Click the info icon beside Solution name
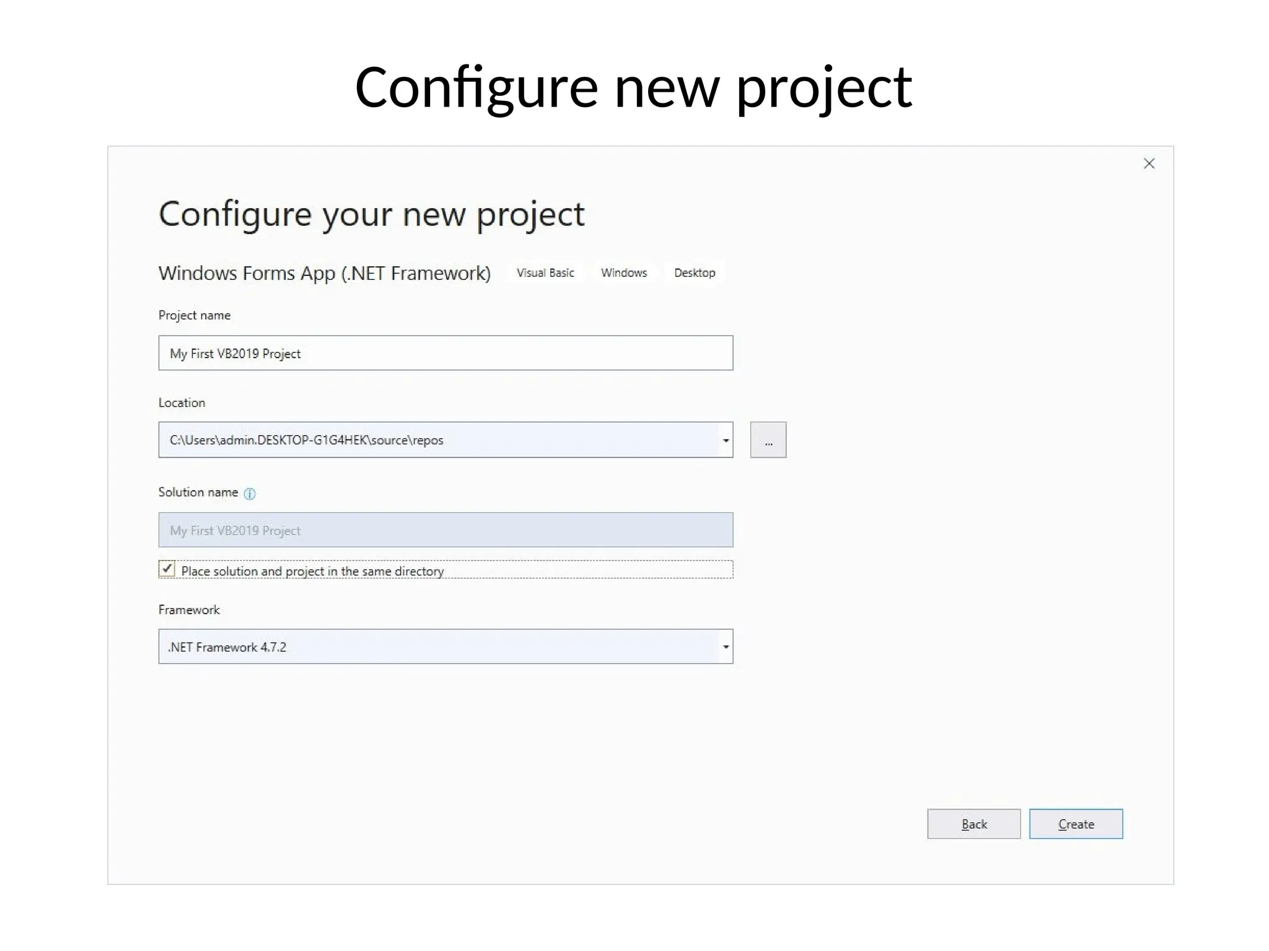Image resolution: width=1269 pixels, height=951 pixels. (x=249, y=493)
